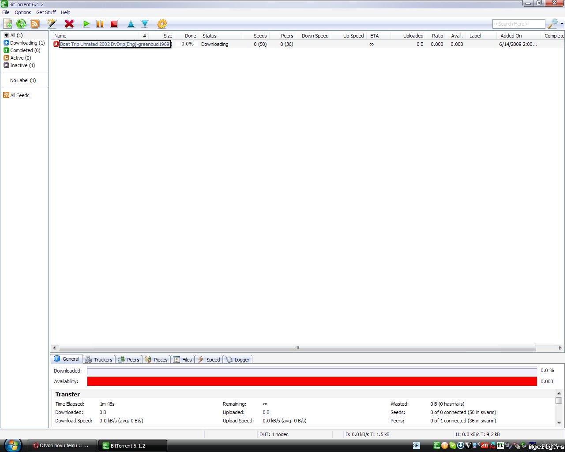The image size is (567, 452).
Task: Click the Transfer panel scroll-down arrow
Action: coord(559,422)
